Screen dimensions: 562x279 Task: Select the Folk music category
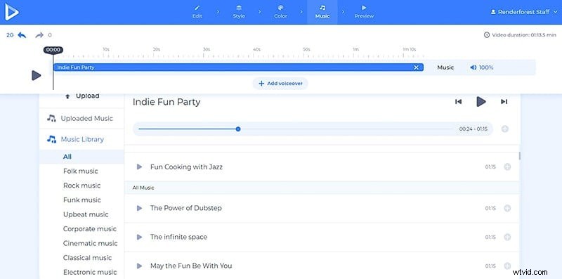coord(80,171)
